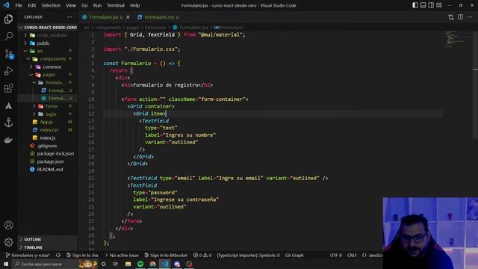Click the Open Changes icon in the editor toolbar
Image resolution: width=478 pixels, height=269 pixels.
point(451,17)
